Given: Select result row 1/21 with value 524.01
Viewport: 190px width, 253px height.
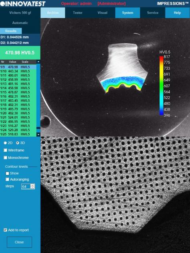Looking at the screenshot, I should [18, 117].
